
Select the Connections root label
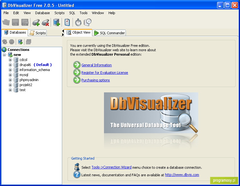(18, 50)
